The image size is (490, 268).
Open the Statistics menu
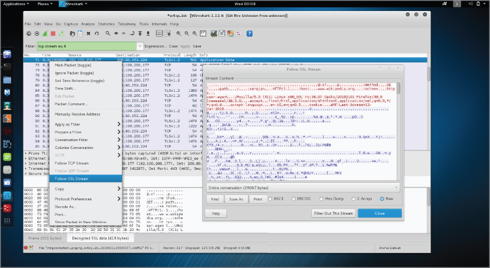[106, 24]
